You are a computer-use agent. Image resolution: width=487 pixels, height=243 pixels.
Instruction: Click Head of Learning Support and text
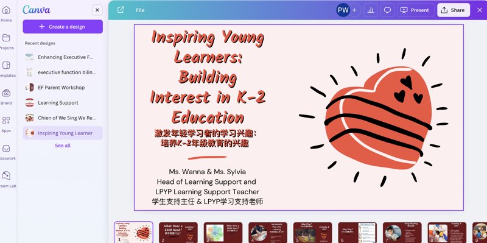tap(206, 181)
